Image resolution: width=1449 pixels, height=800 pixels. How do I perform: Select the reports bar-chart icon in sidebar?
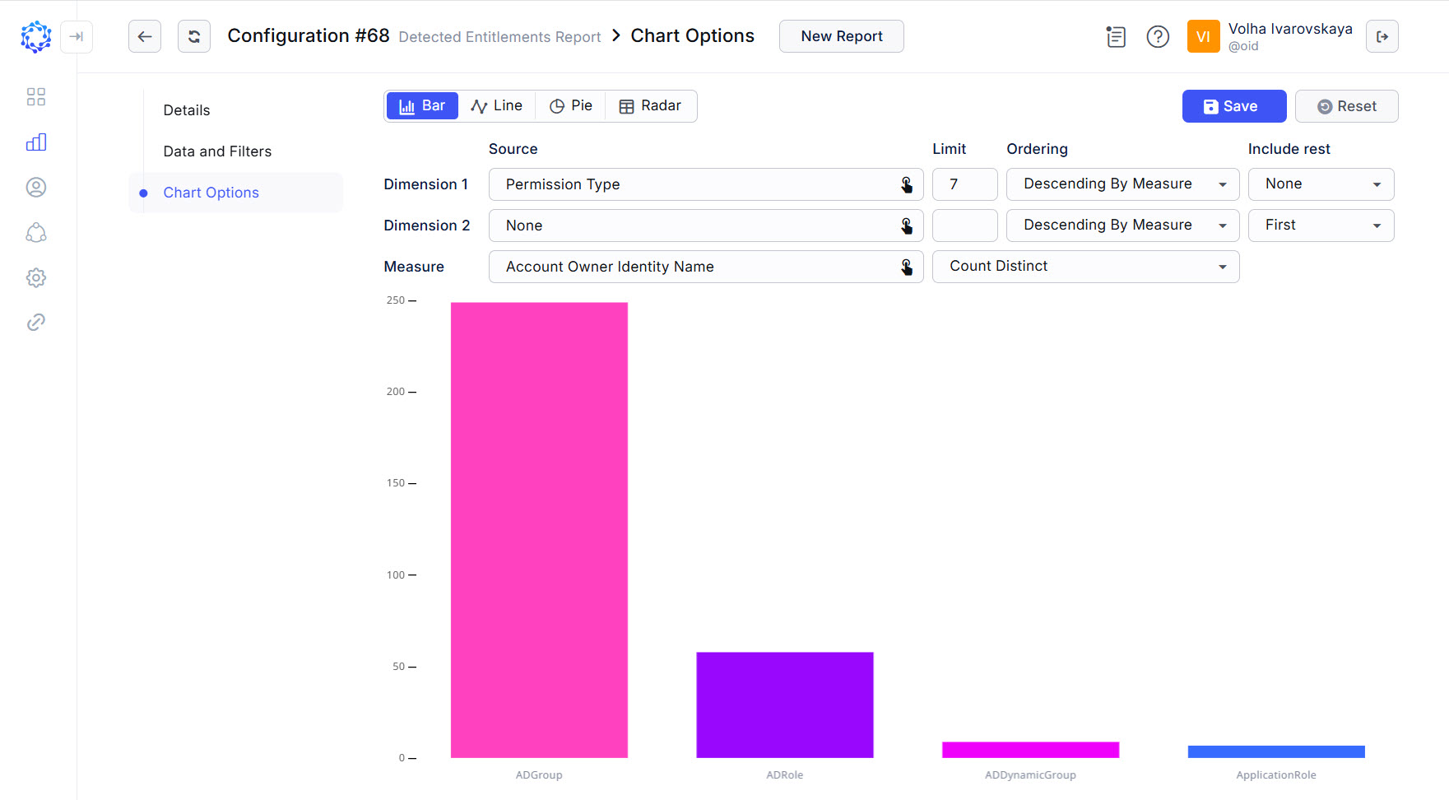point(36,142)
